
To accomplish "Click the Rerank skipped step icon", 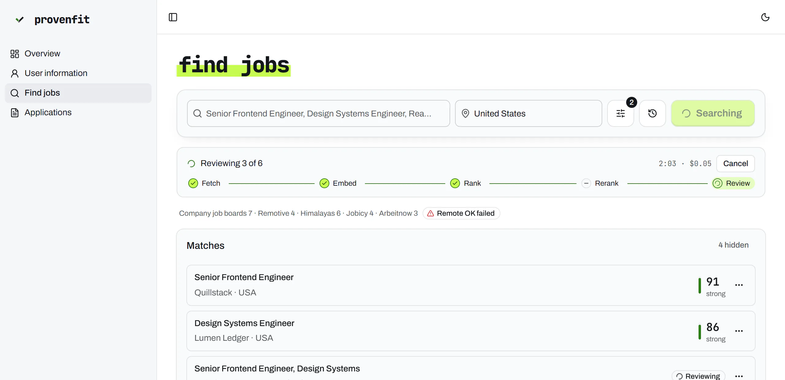I will (586, 183).
